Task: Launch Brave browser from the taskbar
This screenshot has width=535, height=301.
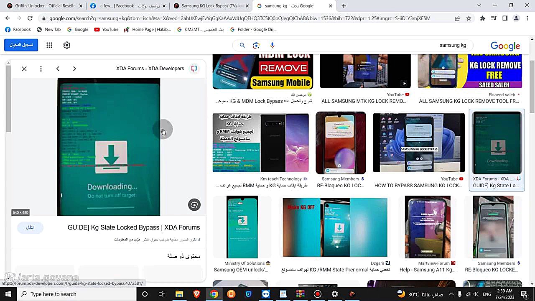Action: tap(196, 294)
